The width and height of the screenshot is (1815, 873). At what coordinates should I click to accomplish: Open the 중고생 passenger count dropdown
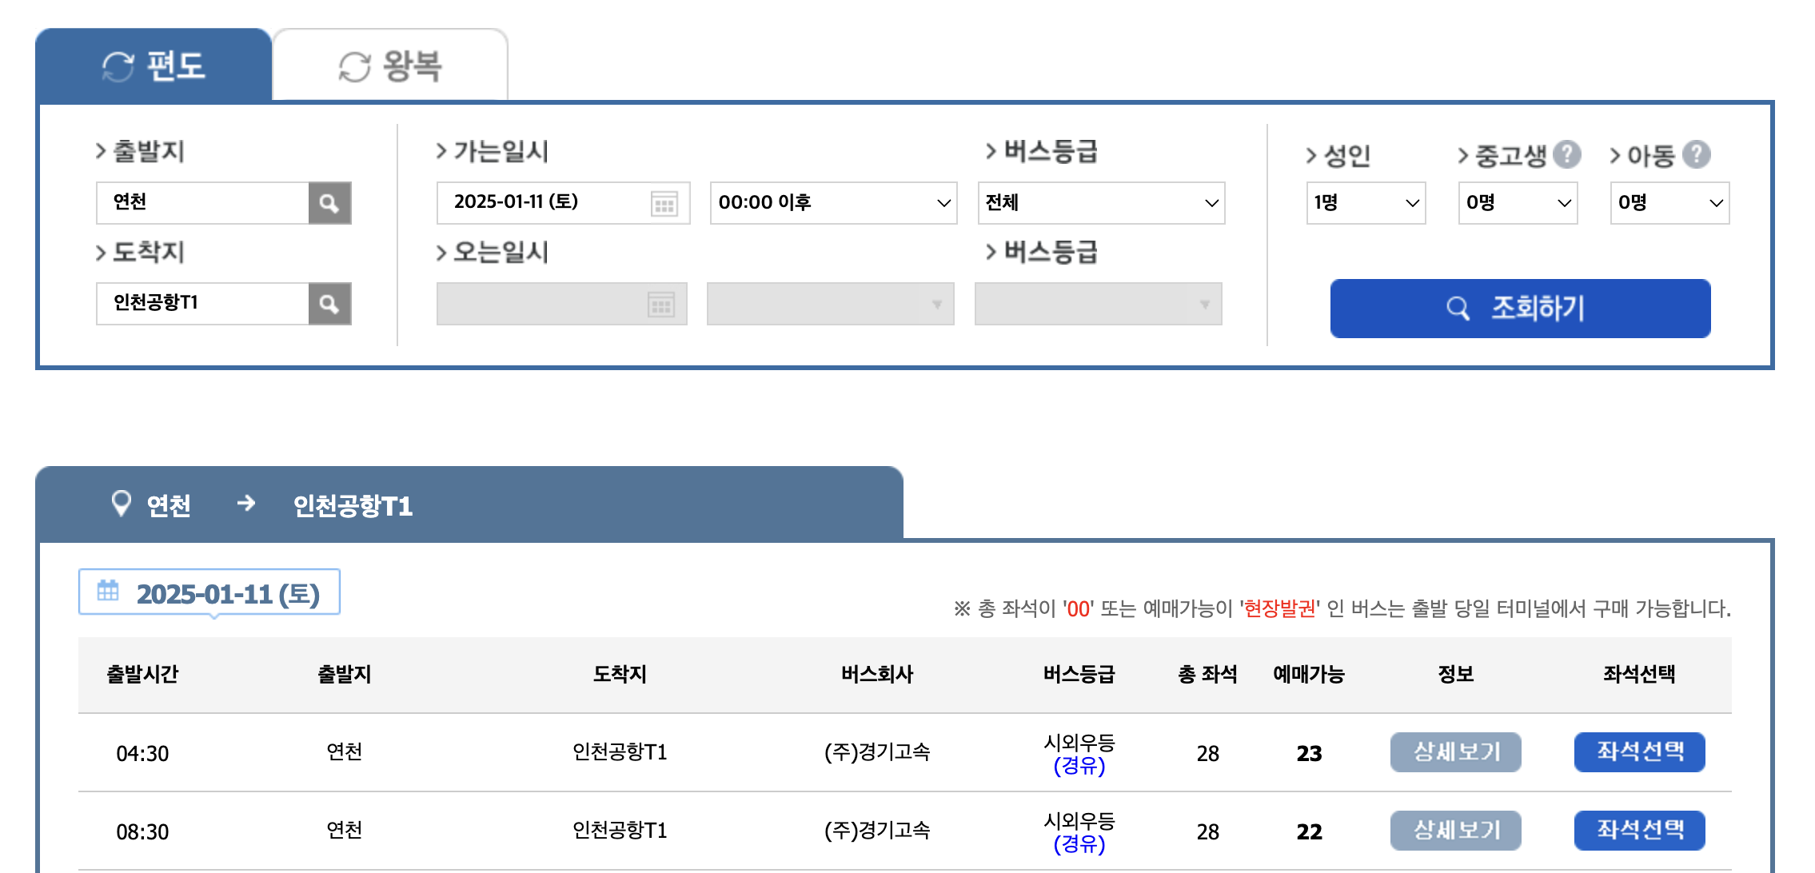pyautogui.click(x=1517, y=202)
